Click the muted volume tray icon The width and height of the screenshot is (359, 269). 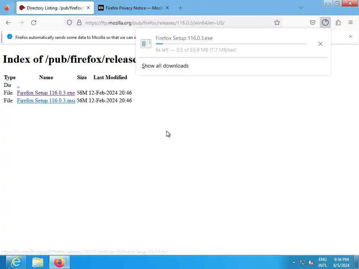click(x=311, y=262)
